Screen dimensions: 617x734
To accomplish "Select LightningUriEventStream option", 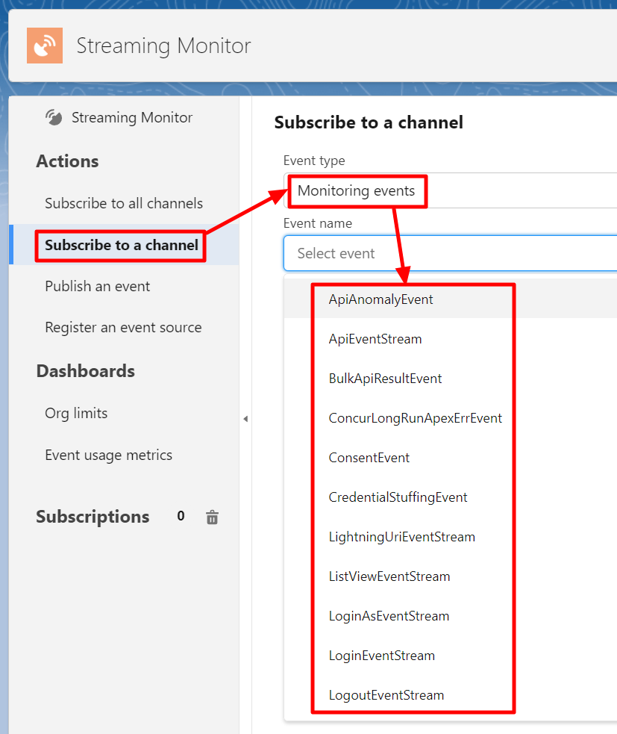I will 450,536.
